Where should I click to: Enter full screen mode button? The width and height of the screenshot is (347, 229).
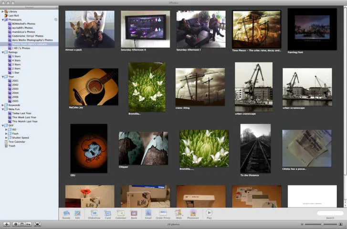click(37, 224)
